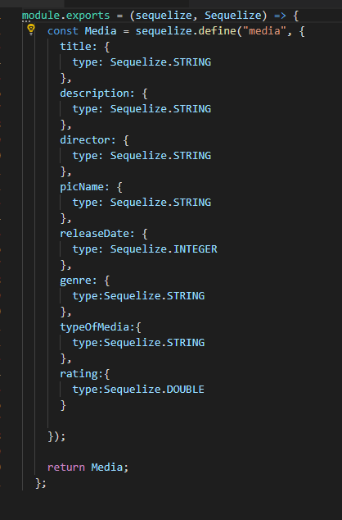Screen dimensions: 342x520
Task: Click the Sequelize.INTEGER type value
Action: (164, 249)
